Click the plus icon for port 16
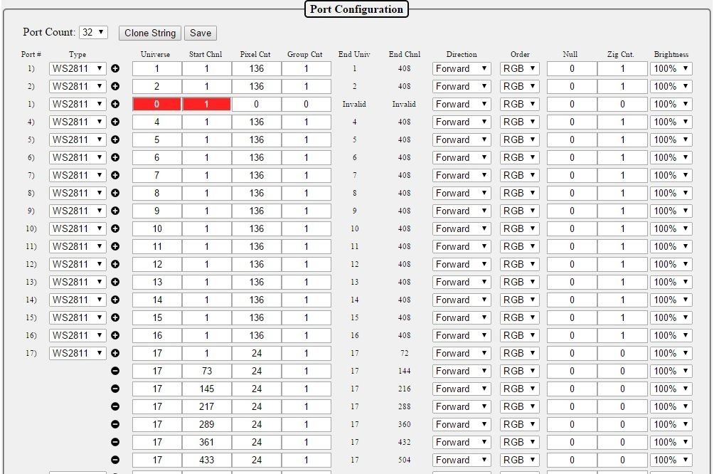 pyautogui.click(x=115, y=335)
